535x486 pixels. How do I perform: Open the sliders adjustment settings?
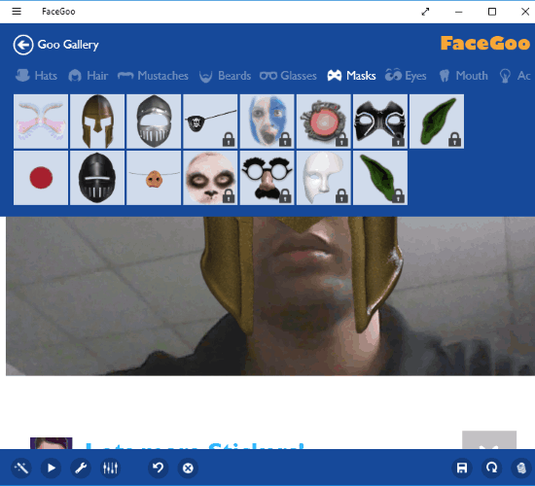click(111, 468)
